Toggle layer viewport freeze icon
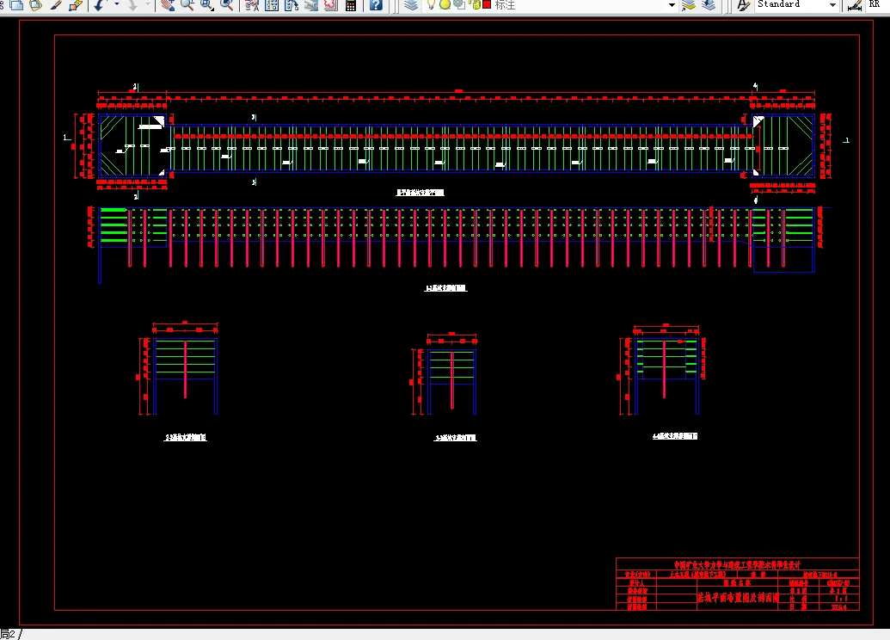890x640 pixels. coord(459,4)
